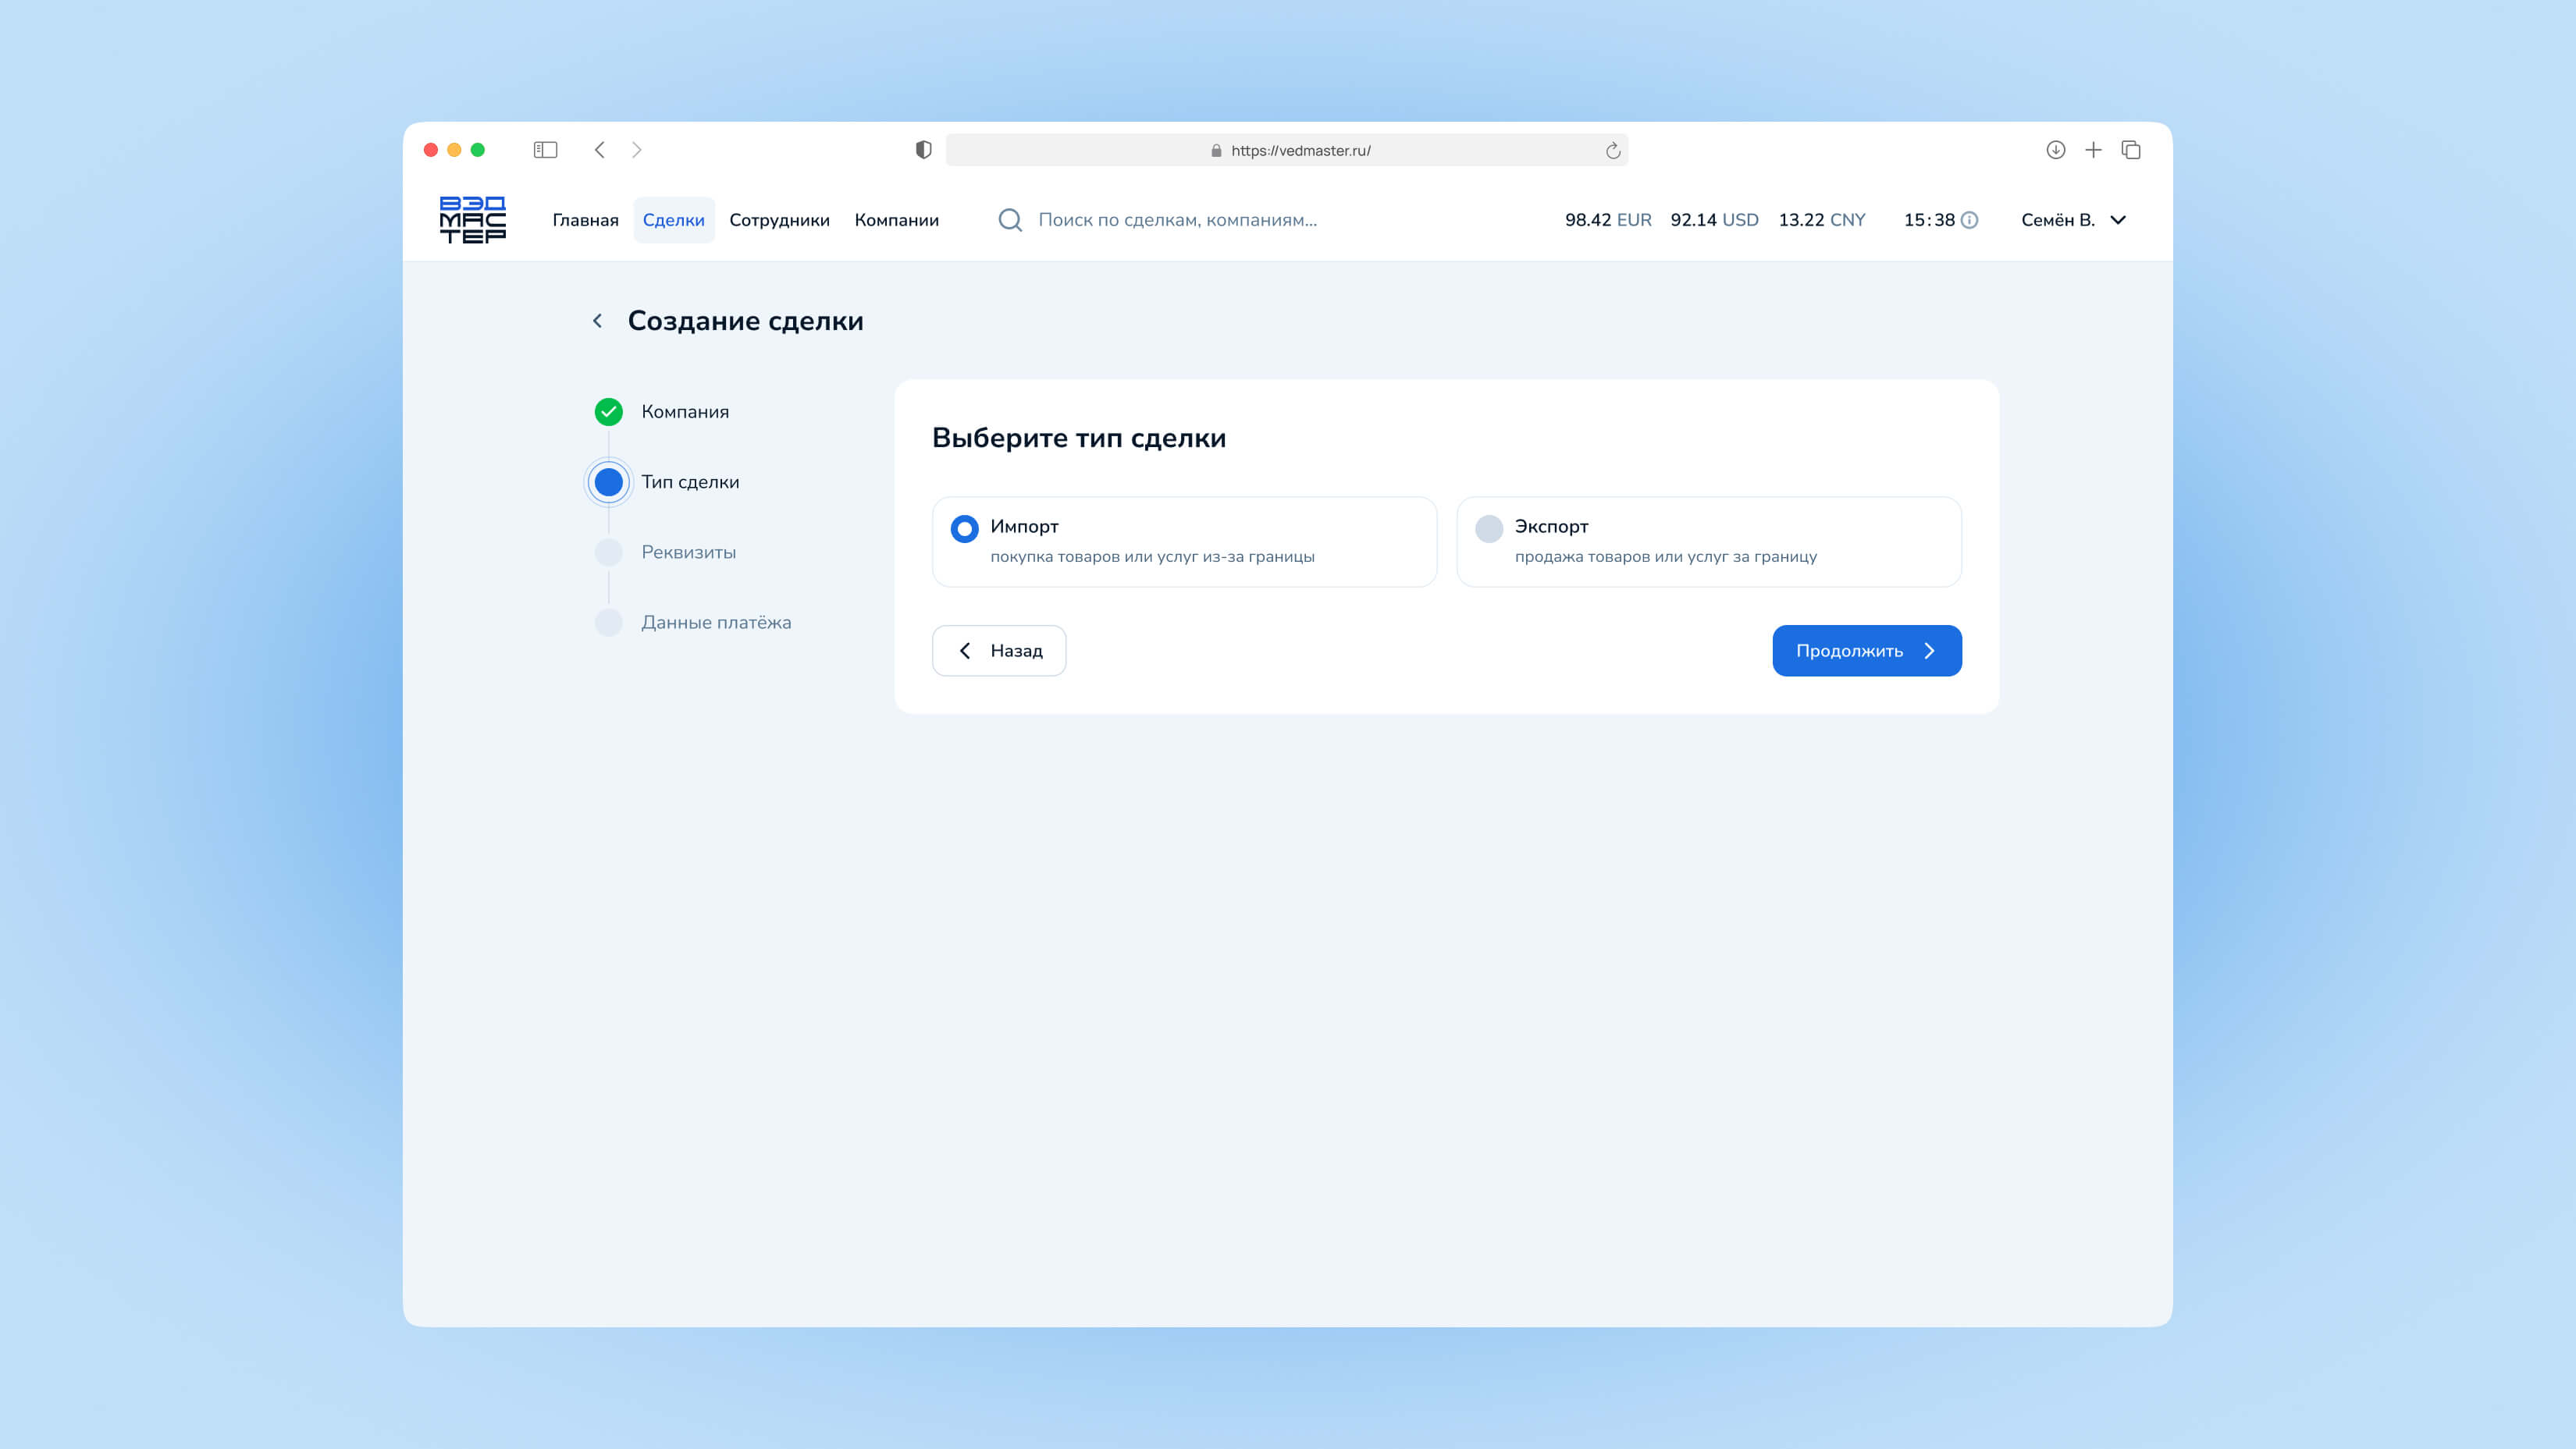
Task: Click the privacy shield icon
Action: point(923,150)
